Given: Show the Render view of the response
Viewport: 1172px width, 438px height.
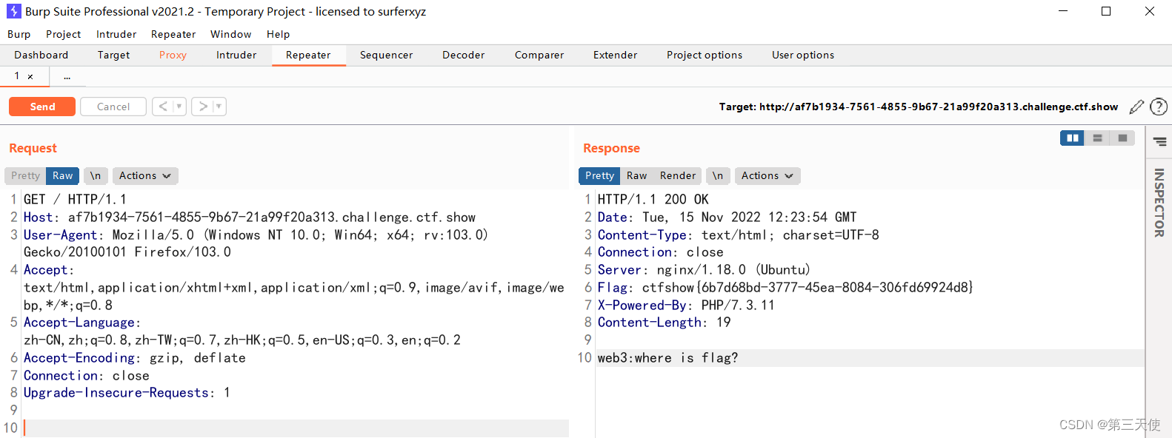Looking at the screenshot, I should (x=677, y=176).
